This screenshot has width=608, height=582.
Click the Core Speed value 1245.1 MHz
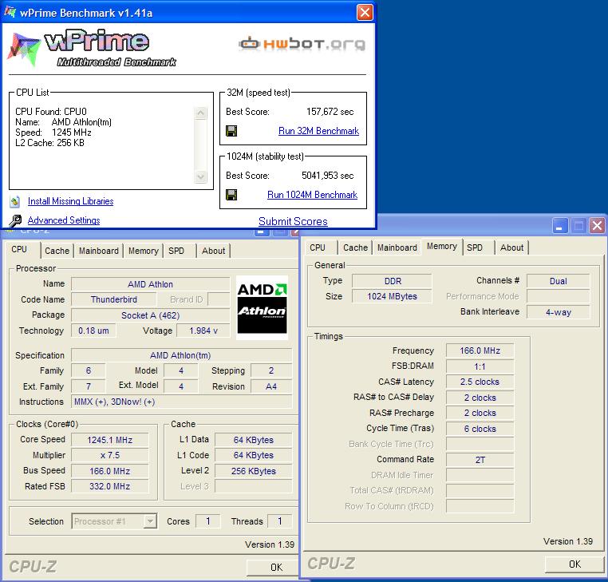point(110,440)
